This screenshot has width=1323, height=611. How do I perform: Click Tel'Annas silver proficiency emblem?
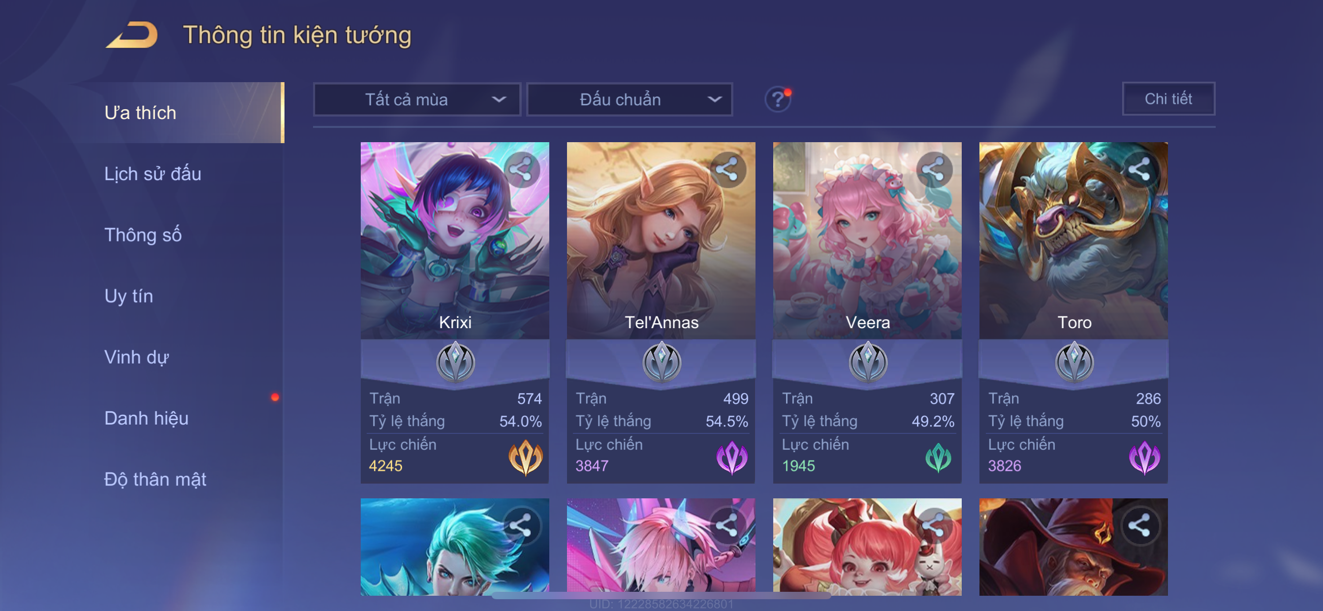(661, 362)
